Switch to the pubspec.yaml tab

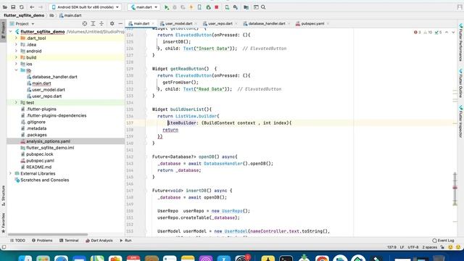point(312,24)
